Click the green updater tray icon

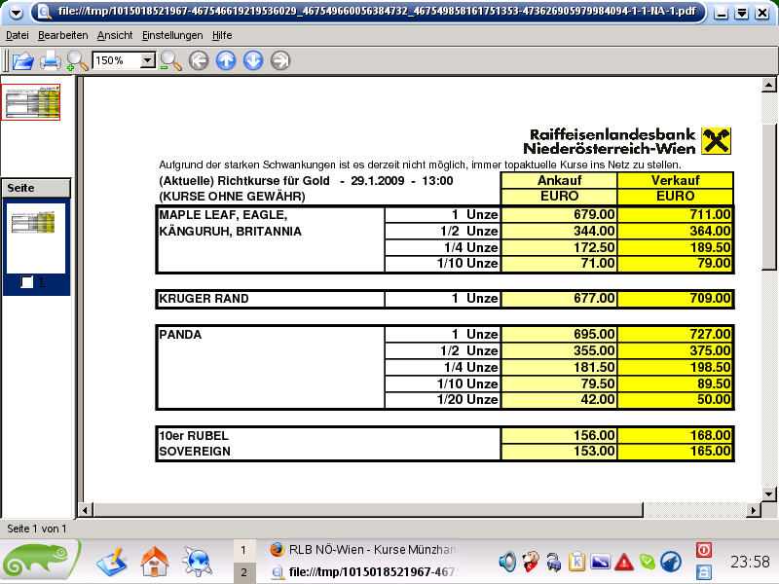(647, 562)
